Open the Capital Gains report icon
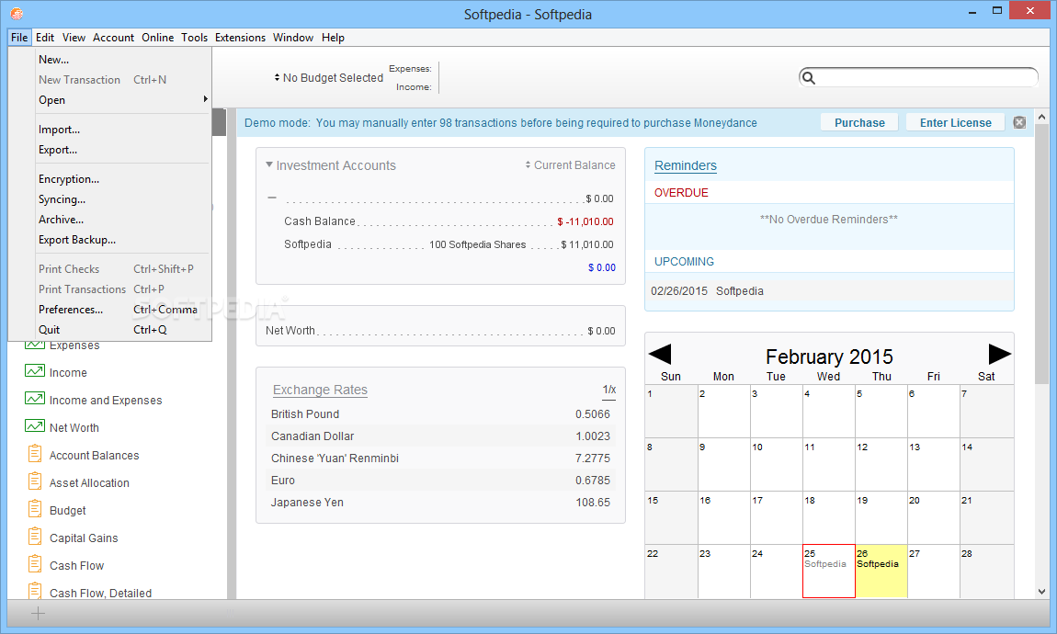The height and width of the screenshot is (634, 1057). pyautogui.click(x=35, y=537)
